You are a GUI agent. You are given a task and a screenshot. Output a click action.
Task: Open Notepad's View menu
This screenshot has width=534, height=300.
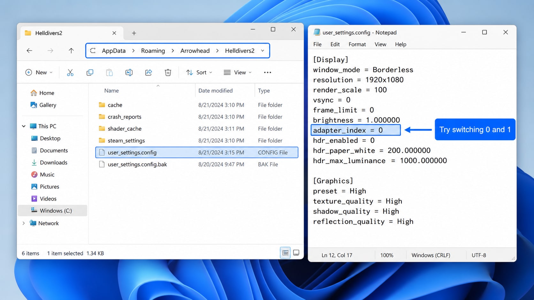pos(380,44)
